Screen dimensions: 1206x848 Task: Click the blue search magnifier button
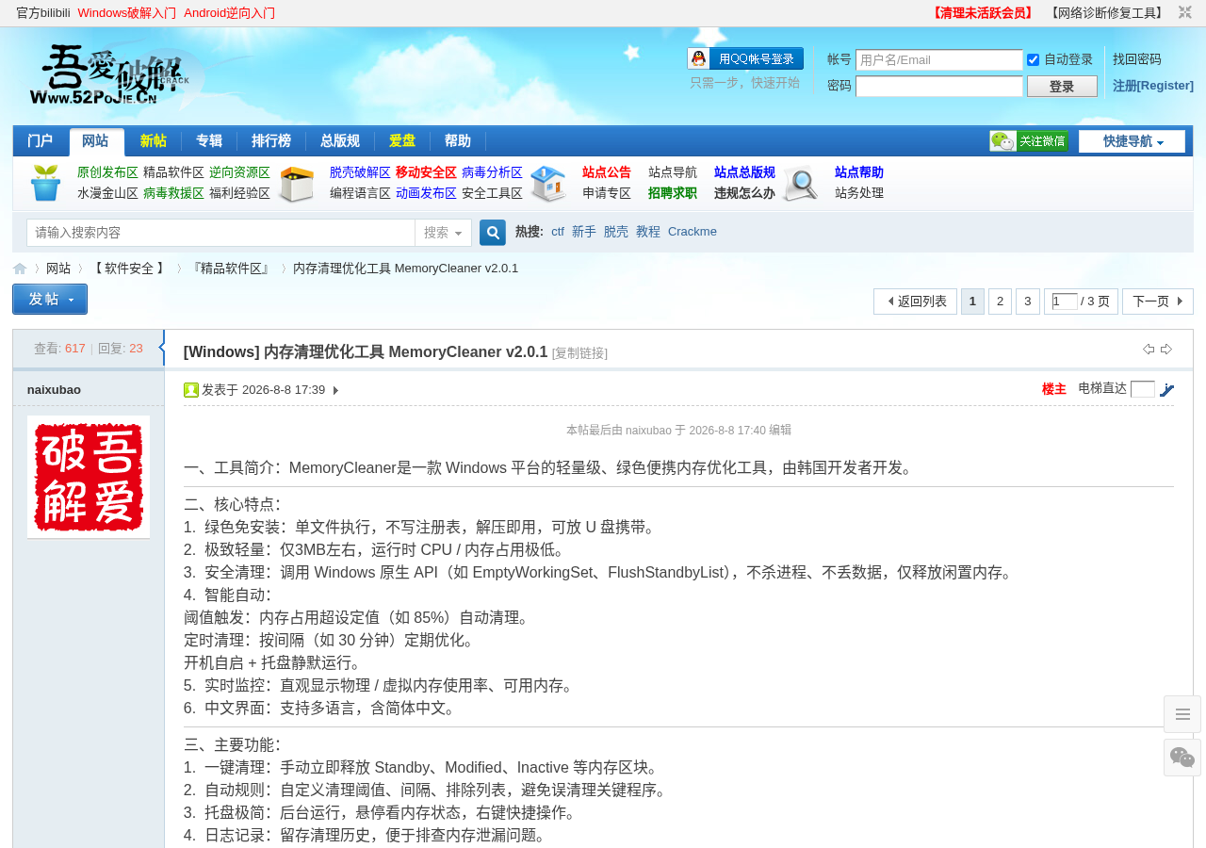click(493, 233)
